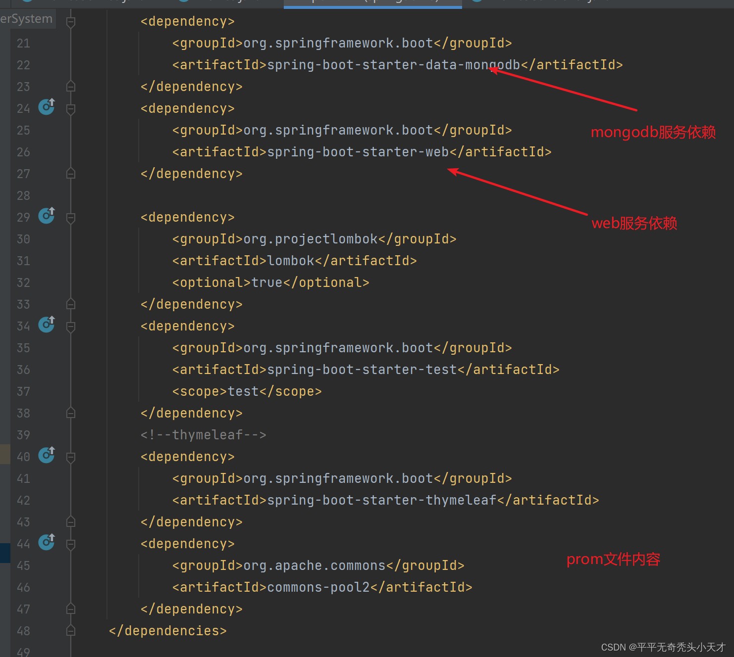734x657 pixels.
Task: Click the dependency gutter icon on line 29
Action: pyautogui.click(x=47, y=215)
